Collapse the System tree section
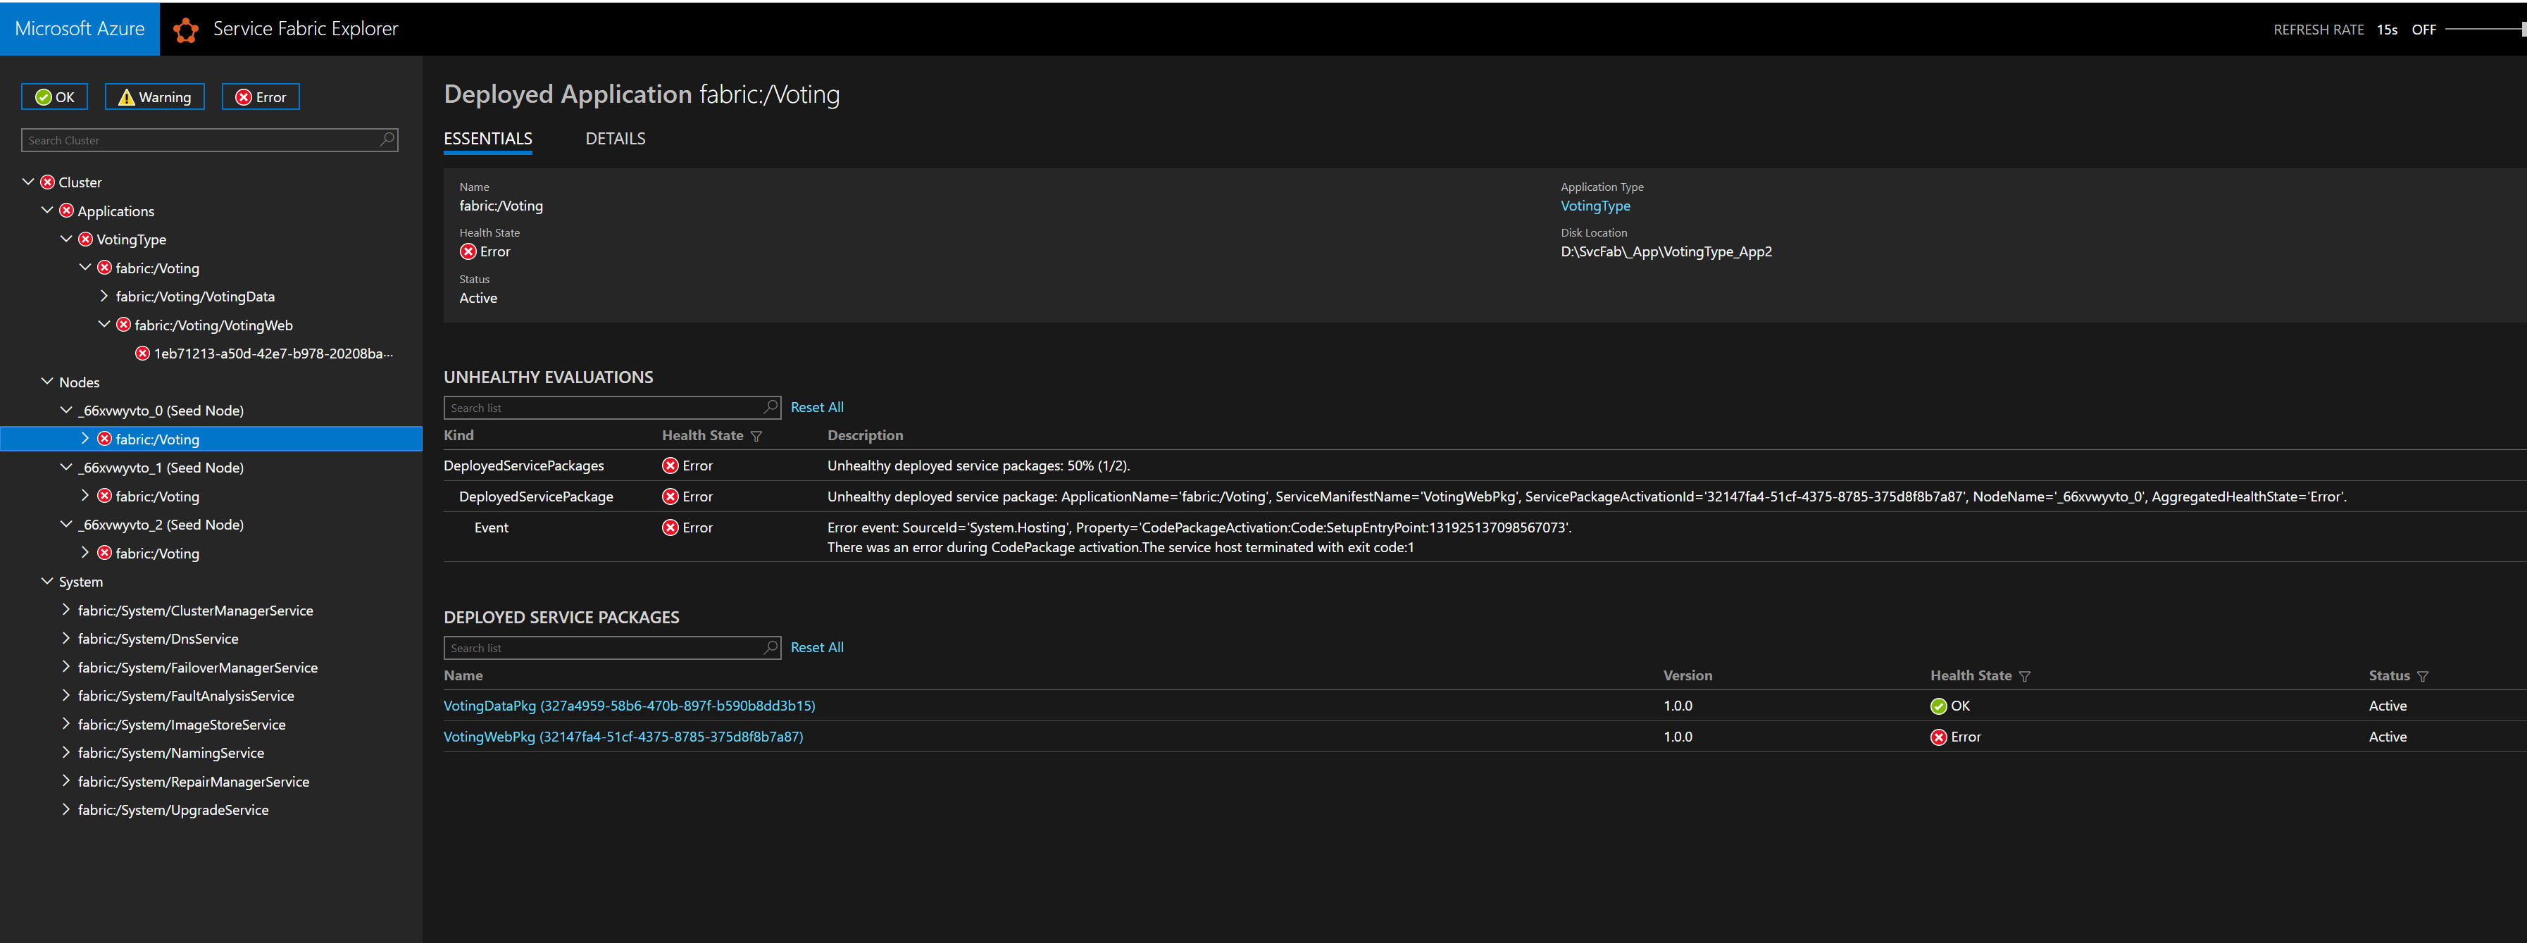 click(47, 581)
